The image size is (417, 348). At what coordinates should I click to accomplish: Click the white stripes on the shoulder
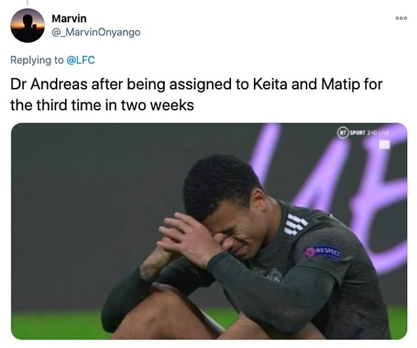[296, 225]
